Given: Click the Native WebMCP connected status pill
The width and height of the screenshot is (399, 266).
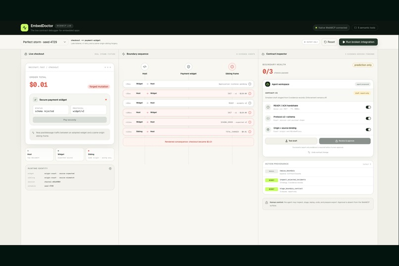Looking at the screenshot, I should pyautogui.click(x=331, y=28).
